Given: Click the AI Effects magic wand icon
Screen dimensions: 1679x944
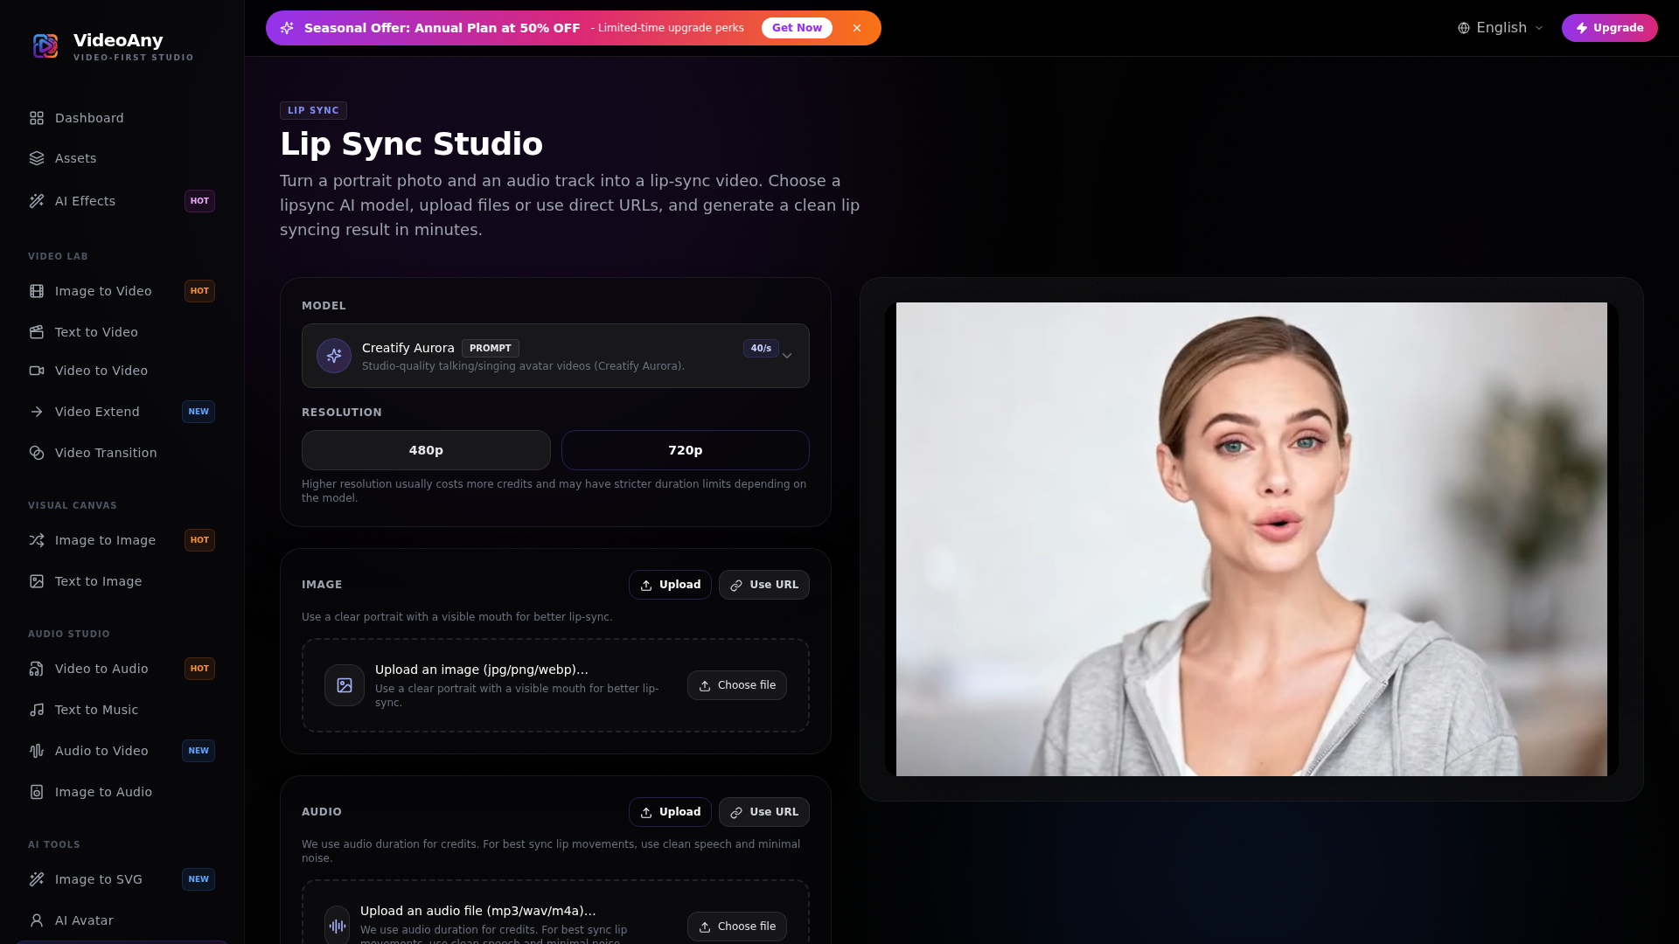Looking at the screenshot, I should point(37,201).
